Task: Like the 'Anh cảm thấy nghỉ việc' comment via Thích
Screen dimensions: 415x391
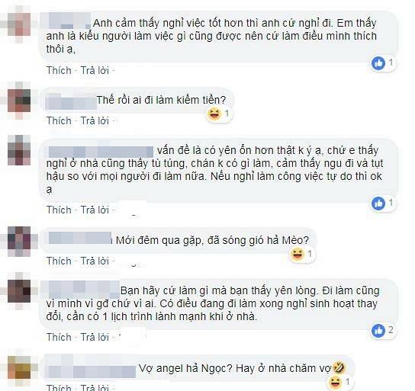Action: [x=59, y=71]
